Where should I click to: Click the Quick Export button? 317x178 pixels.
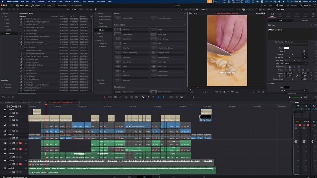click(x=266, y=6)
